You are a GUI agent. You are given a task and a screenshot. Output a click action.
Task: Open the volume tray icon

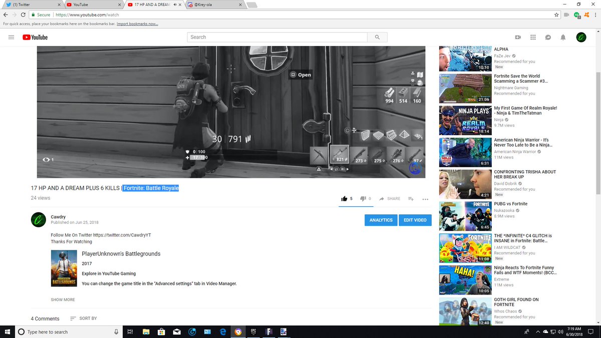tap(561, 331)
